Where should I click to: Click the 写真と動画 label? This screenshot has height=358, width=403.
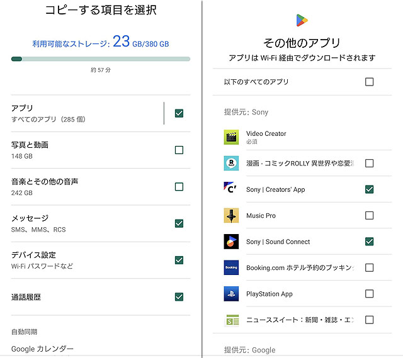pyautogui.click(x=30, y=145)
